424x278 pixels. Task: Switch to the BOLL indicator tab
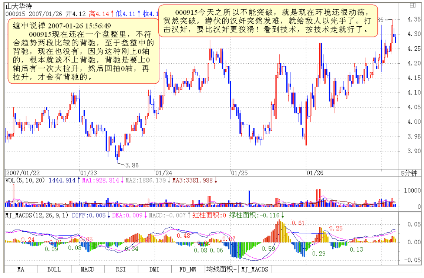click(54, 269)
